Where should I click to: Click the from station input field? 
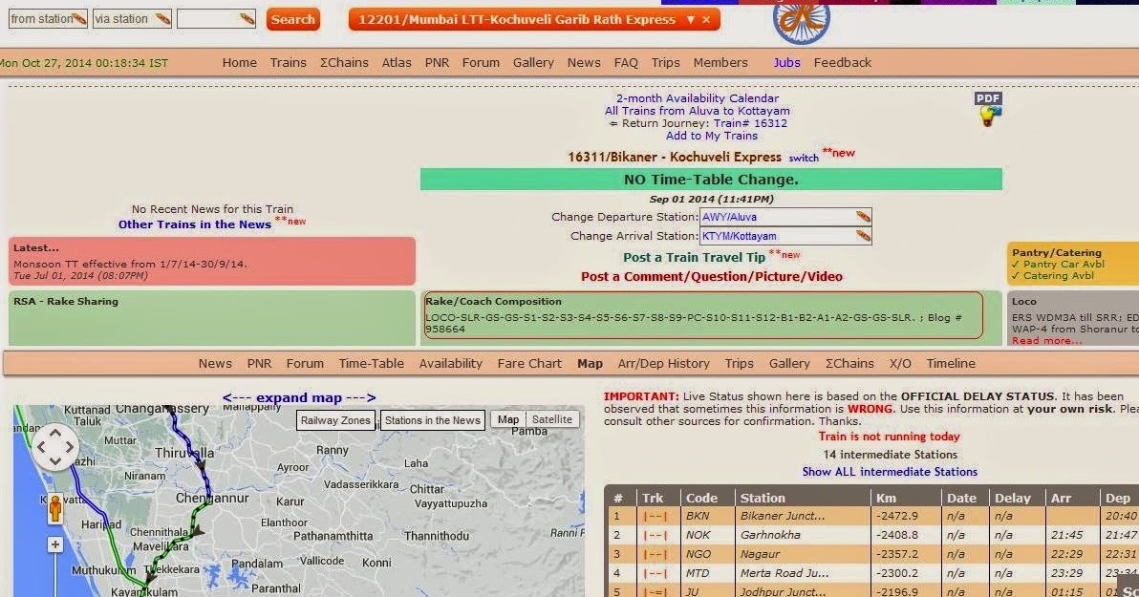point(48,19)
